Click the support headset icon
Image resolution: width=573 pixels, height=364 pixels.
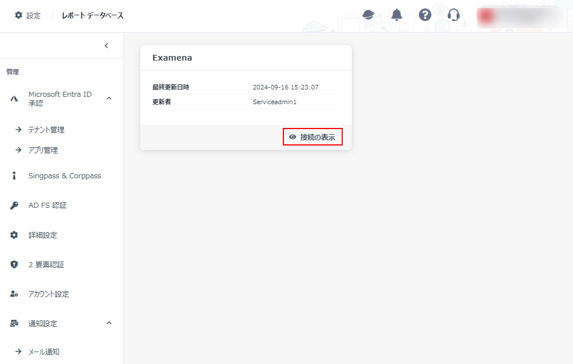[453, 15]
